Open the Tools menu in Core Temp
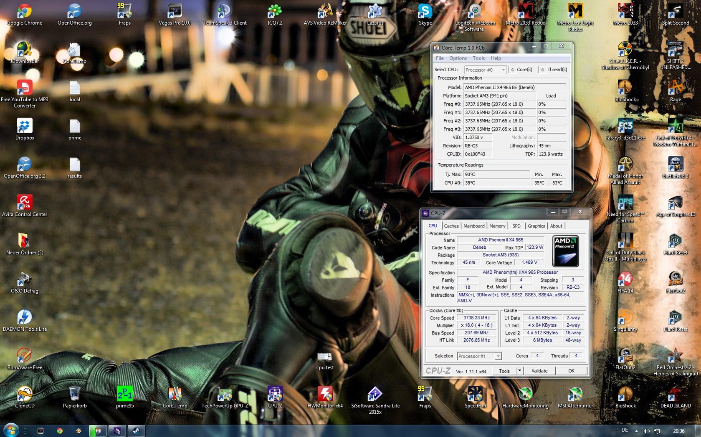This screenshot has height=437, width=701. (x=478, y=58)
